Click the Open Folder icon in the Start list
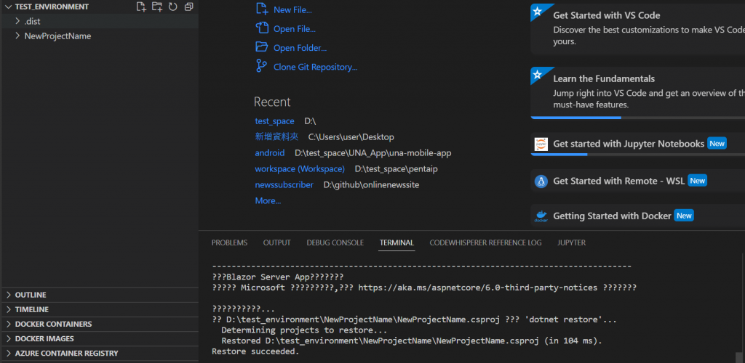 [x=262, y=47]
